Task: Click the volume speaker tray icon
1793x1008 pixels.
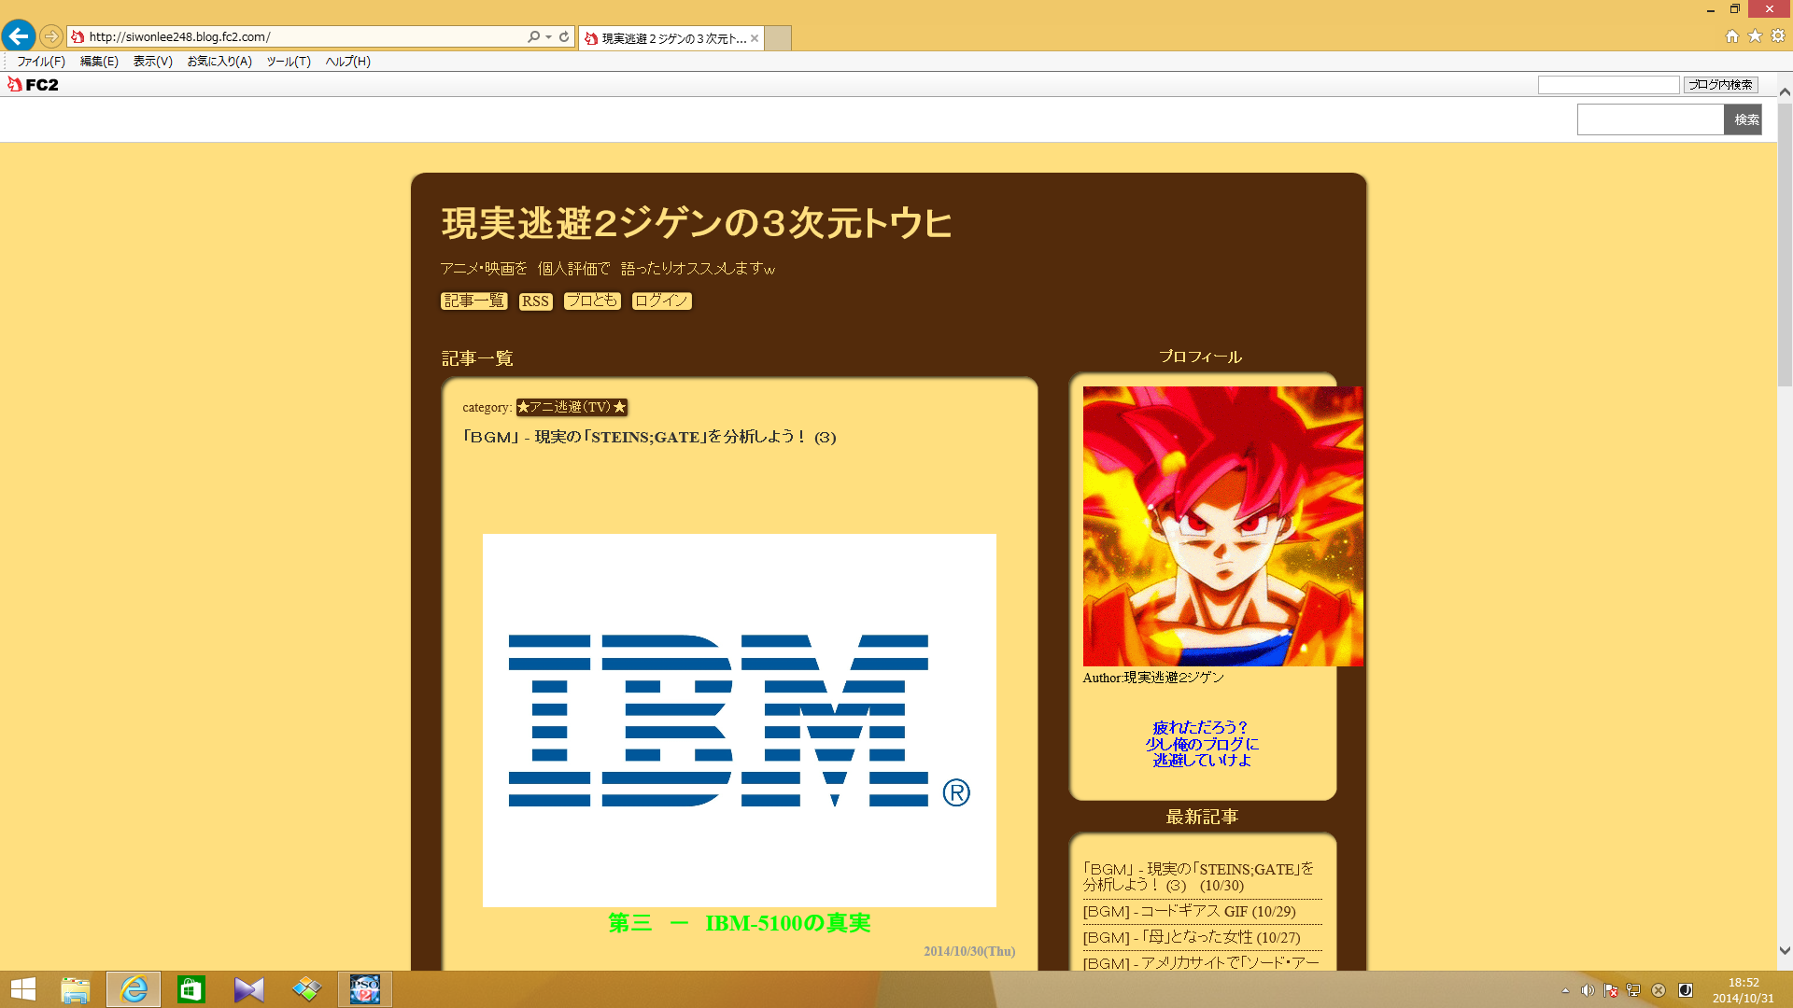Action: tap(1588, 990)
